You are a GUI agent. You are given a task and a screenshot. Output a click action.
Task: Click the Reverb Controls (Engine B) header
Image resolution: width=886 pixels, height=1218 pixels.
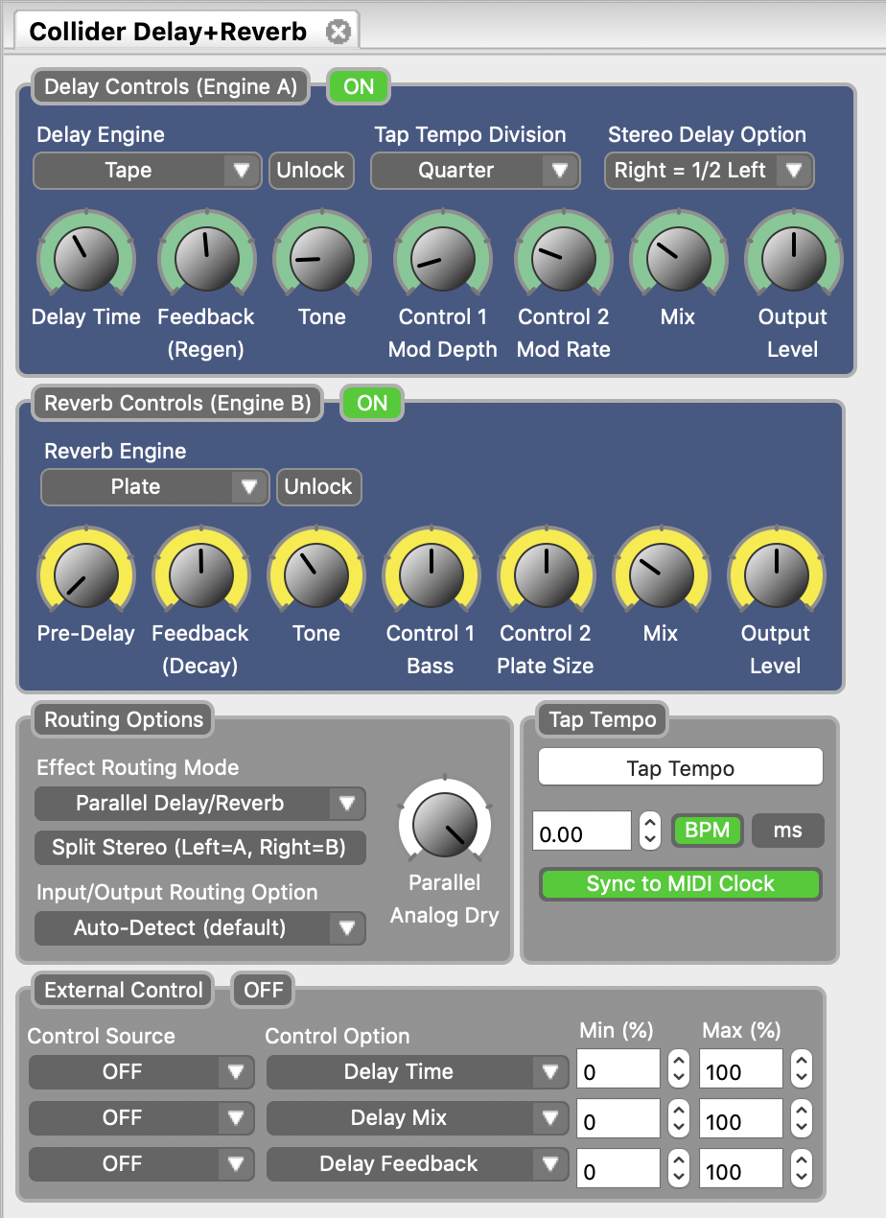click(x=177, y=403)
